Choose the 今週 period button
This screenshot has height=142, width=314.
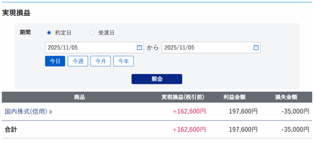[x=78, y=61]
